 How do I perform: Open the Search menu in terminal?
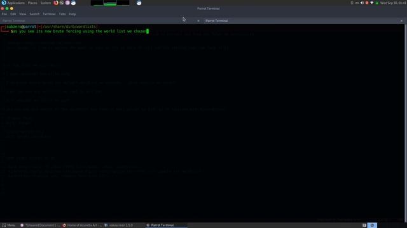coord(34,14)
